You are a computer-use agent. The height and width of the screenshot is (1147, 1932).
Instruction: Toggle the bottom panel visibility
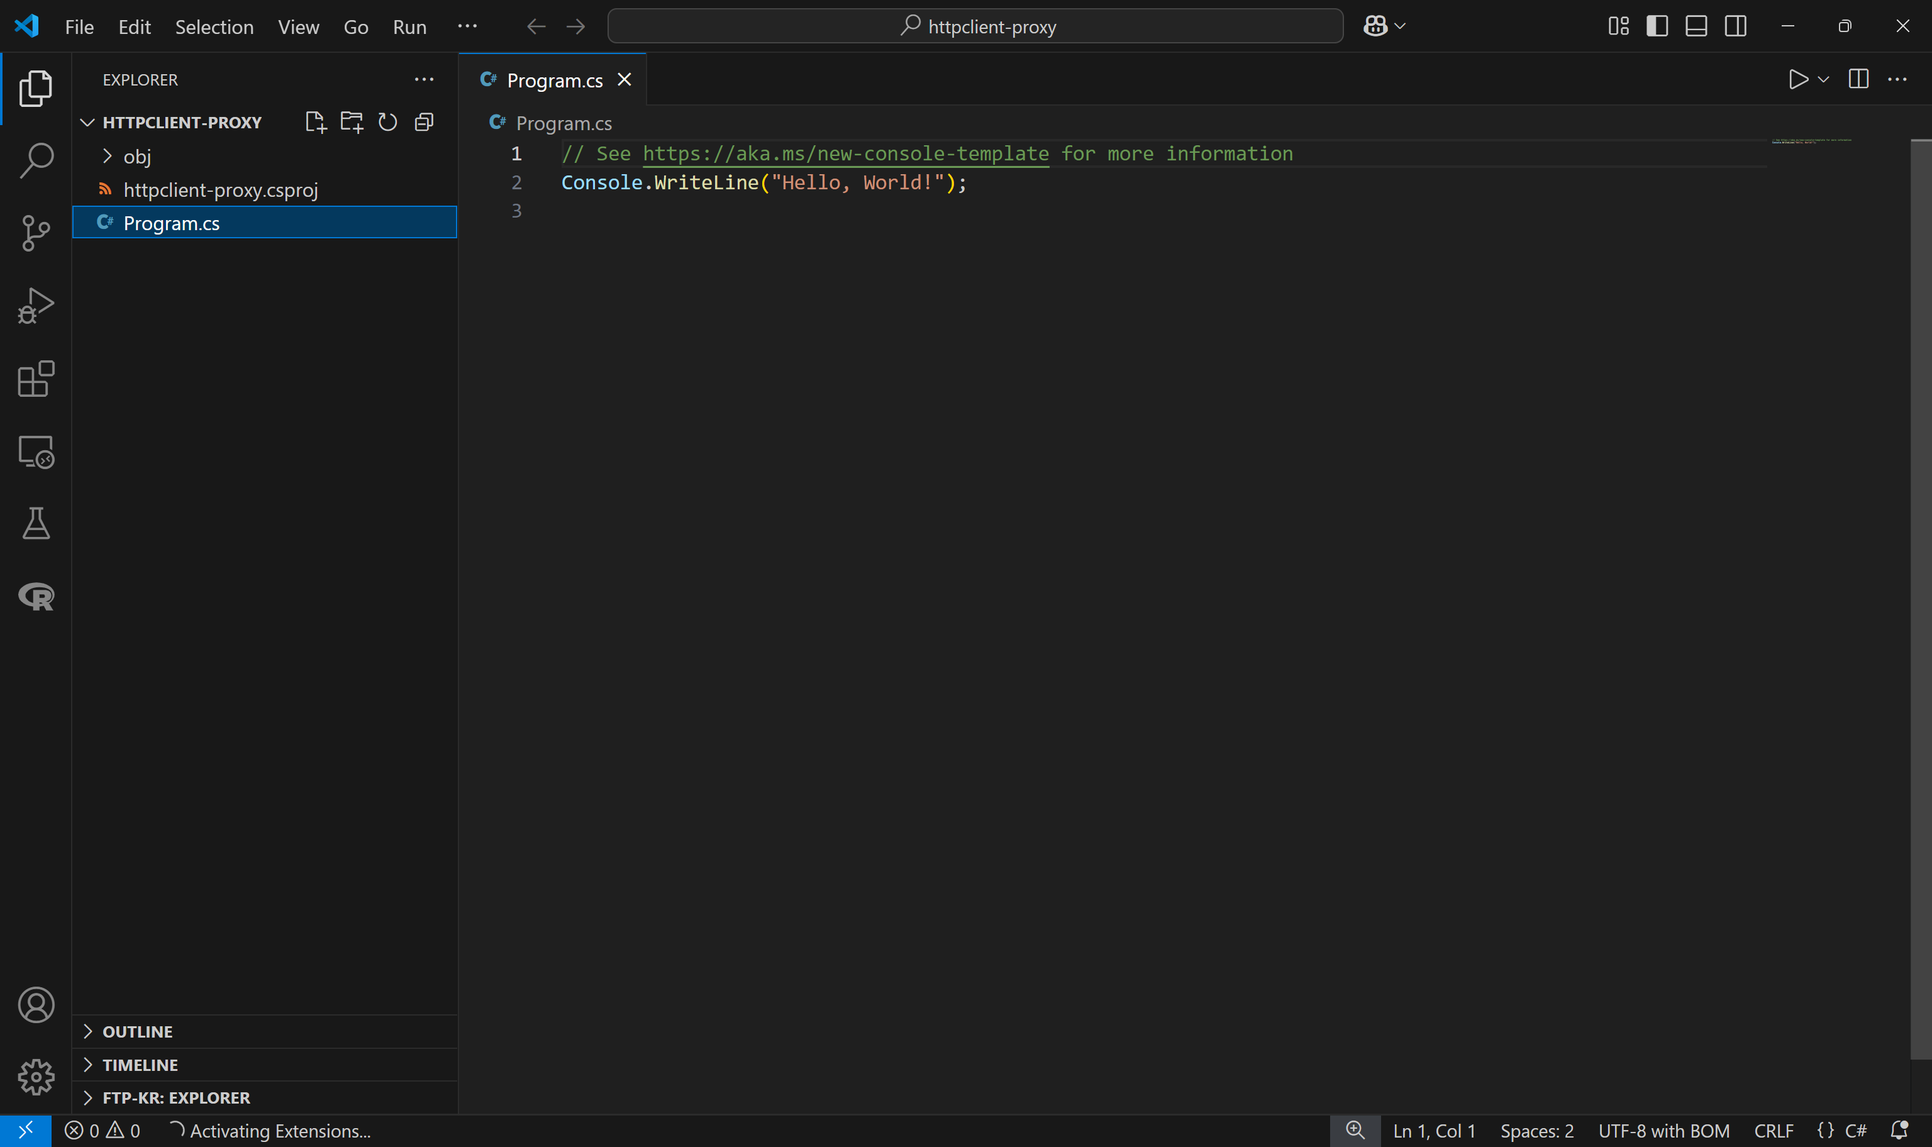pyautogui.click(x=1696, y=26)
